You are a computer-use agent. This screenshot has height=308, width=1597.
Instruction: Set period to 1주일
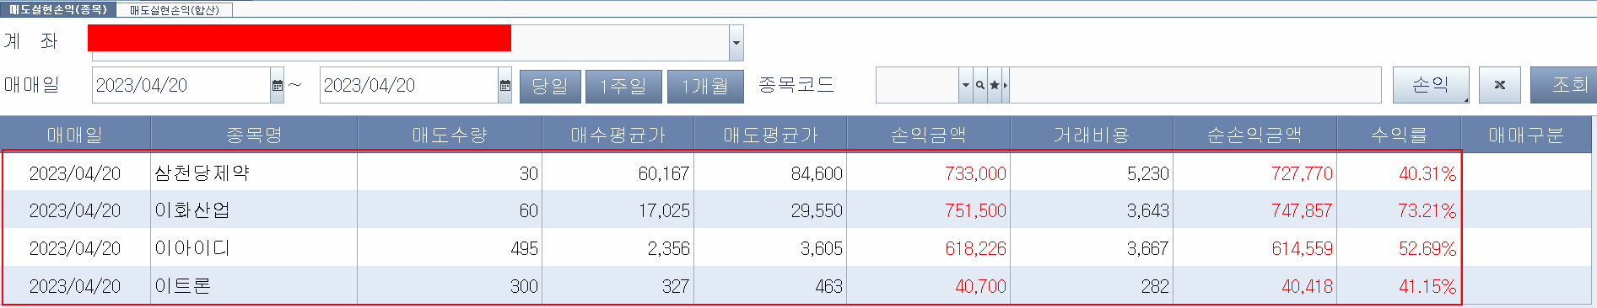coord(623,86)
